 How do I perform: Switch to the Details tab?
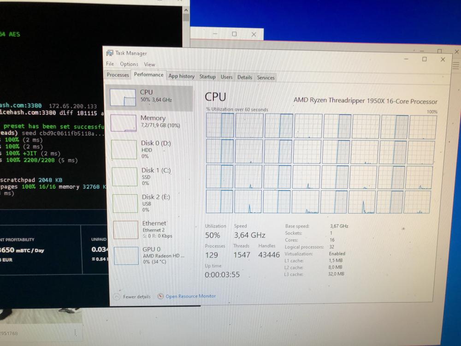pos(245,78)
